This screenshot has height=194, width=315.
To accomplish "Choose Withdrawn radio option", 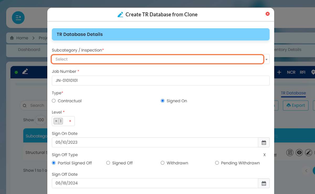I will (x=162, y=163).
